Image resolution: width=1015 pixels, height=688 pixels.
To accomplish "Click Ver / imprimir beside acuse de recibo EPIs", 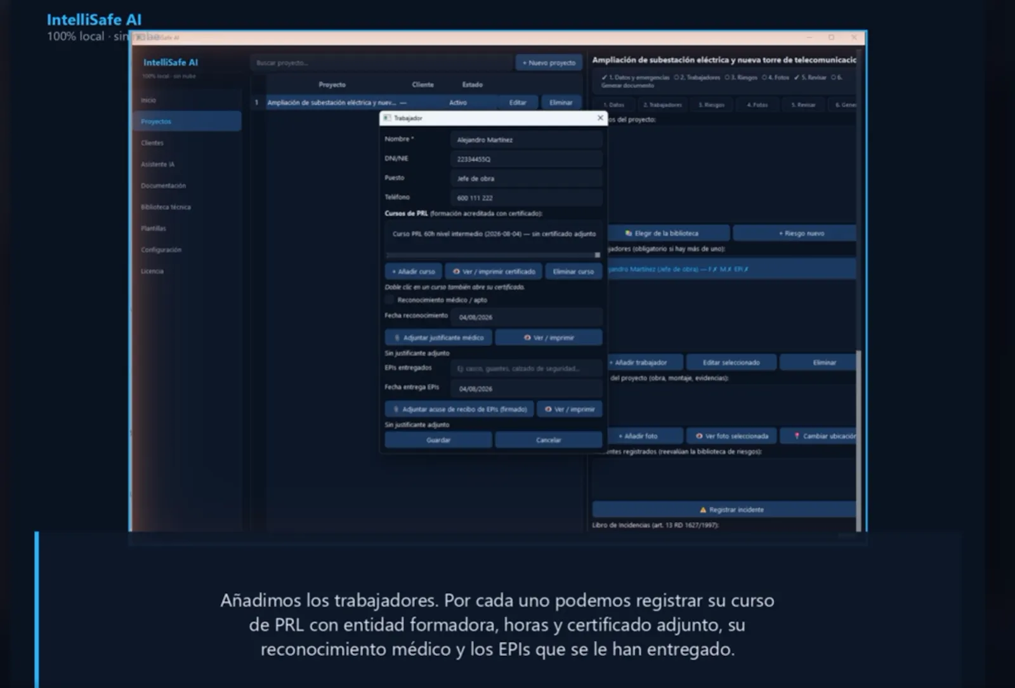I will [570, 409].
